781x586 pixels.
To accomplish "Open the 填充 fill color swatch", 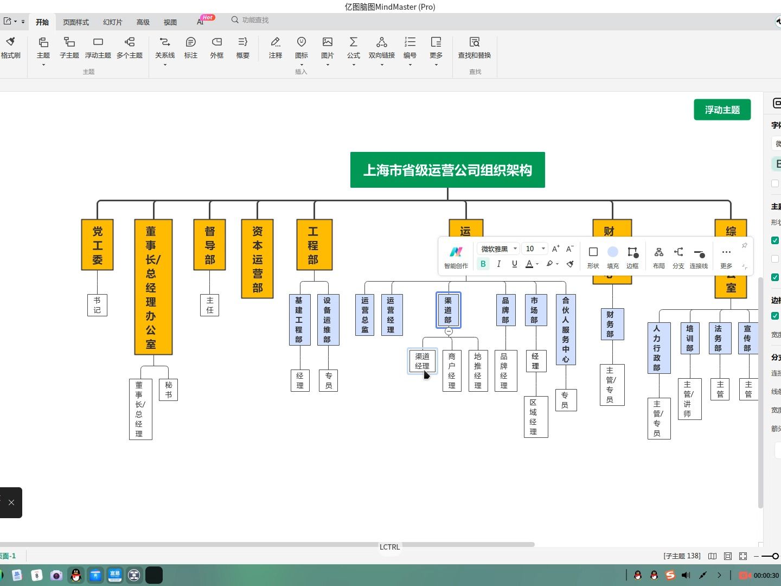I will pyautogui.click(x=613, y=257).
